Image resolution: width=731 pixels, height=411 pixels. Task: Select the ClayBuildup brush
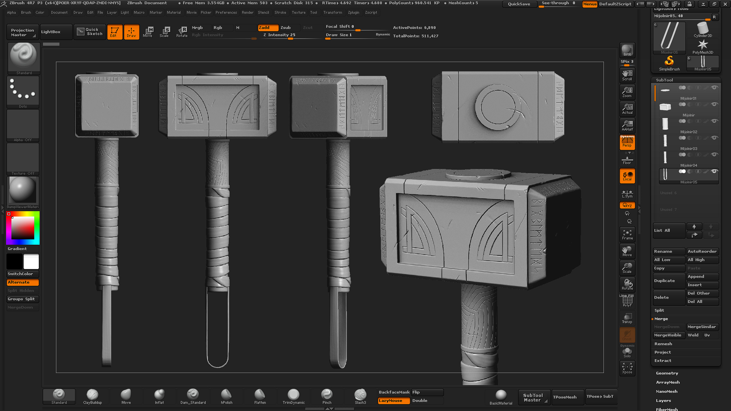coord(93,397)
